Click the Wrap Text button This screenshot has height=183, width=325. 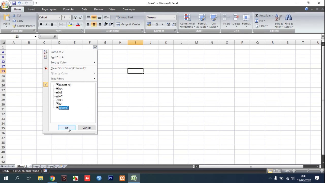(x=125, y=18)
